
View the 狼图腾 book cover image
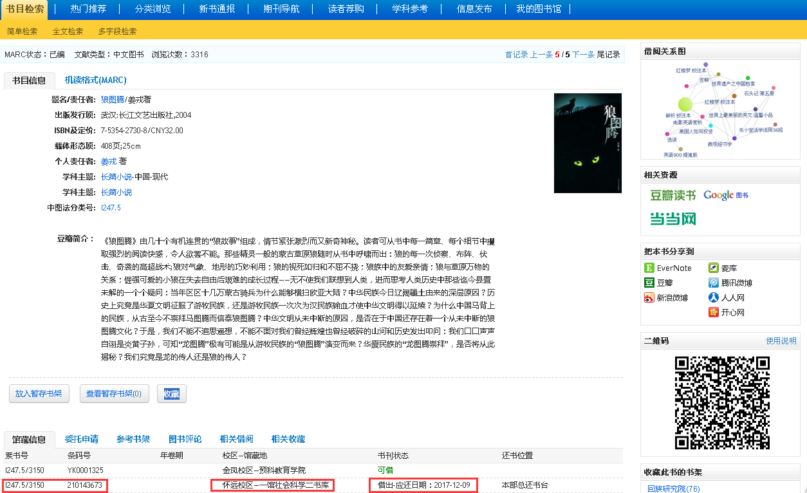pyautogui.click(x=588, y=143)
